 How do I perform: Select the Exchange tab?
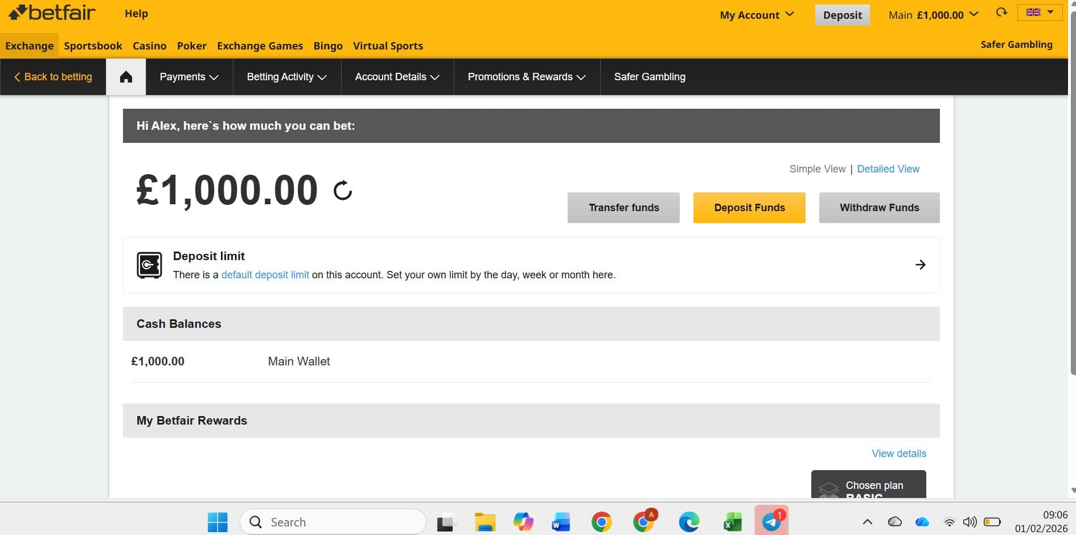point(29,46)
